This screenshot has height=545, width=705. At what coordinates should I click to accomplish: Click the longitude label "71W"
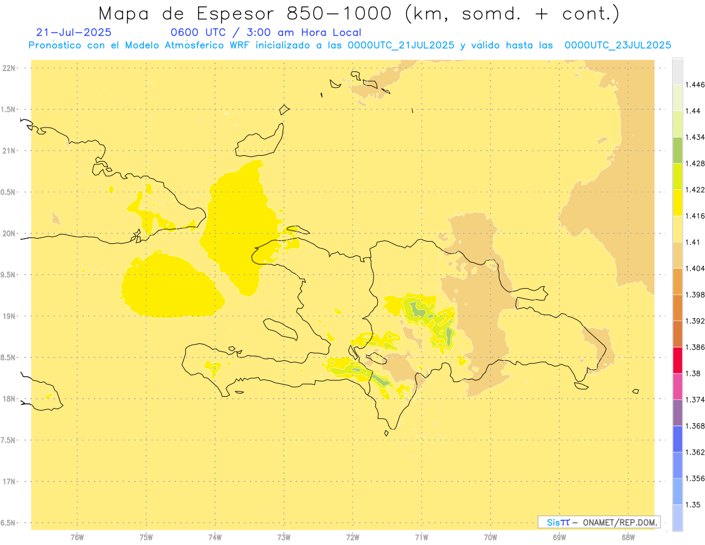coord(421,536)
